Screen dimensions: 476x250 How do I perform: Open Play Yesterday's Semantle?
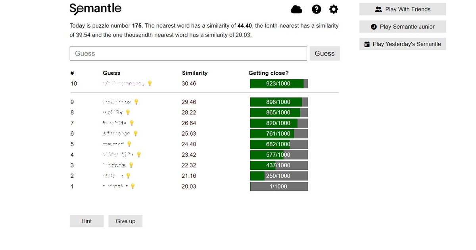[x=403, y=44]
